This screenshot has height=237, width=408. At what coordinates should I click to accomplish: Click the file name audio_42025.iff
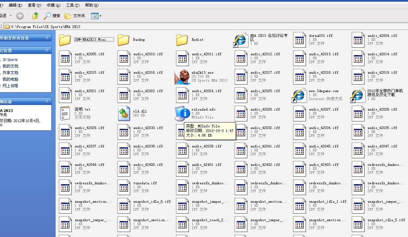tap(265, 91)
